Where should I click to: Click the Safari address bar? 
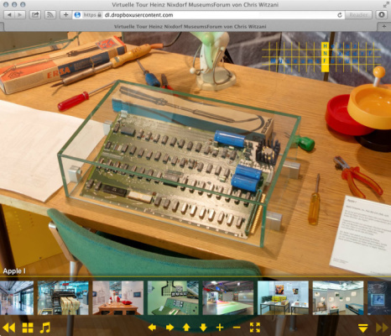(207, 15)
